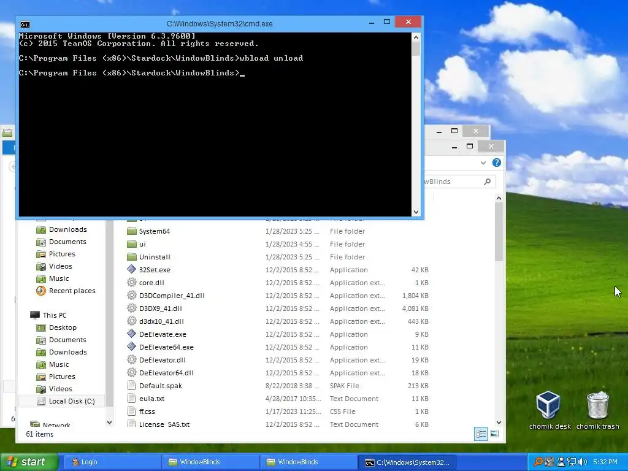Click the Uninstall folder icon

pyautogui.click(x=132, y=257)
